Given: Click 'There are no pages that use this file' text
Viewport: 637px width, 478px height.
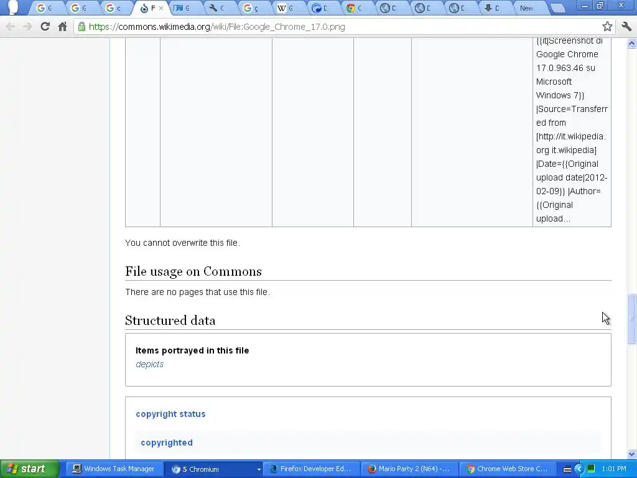Looking at the screenshot, I should [197, 292].
